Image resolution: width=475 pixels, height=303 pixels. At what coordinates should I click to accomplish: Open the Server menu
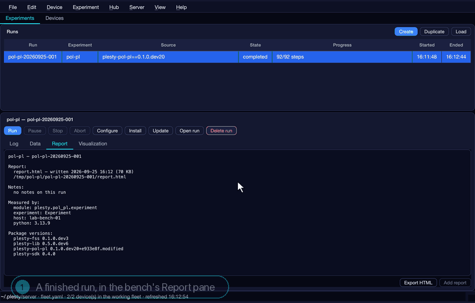(137, 7)
